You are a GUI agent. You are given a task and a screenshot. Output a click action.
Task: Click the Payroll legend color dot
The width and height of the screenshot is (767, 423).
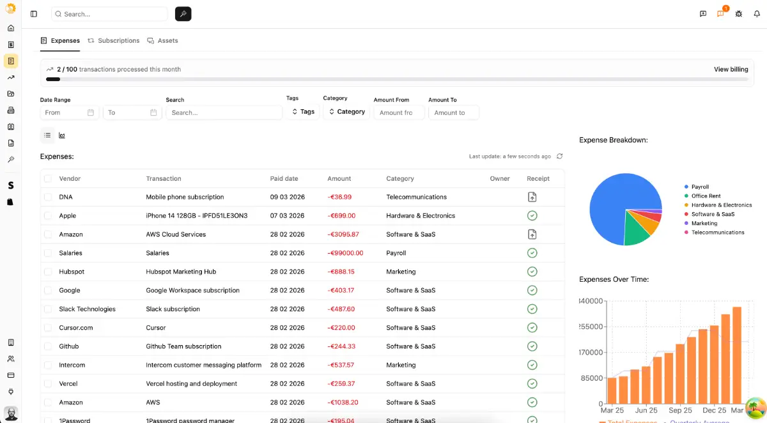click(x=686, y=187)
